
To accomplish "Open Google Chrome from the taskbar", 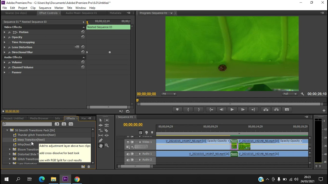I will pyautogui.click(x=77, y=179).
